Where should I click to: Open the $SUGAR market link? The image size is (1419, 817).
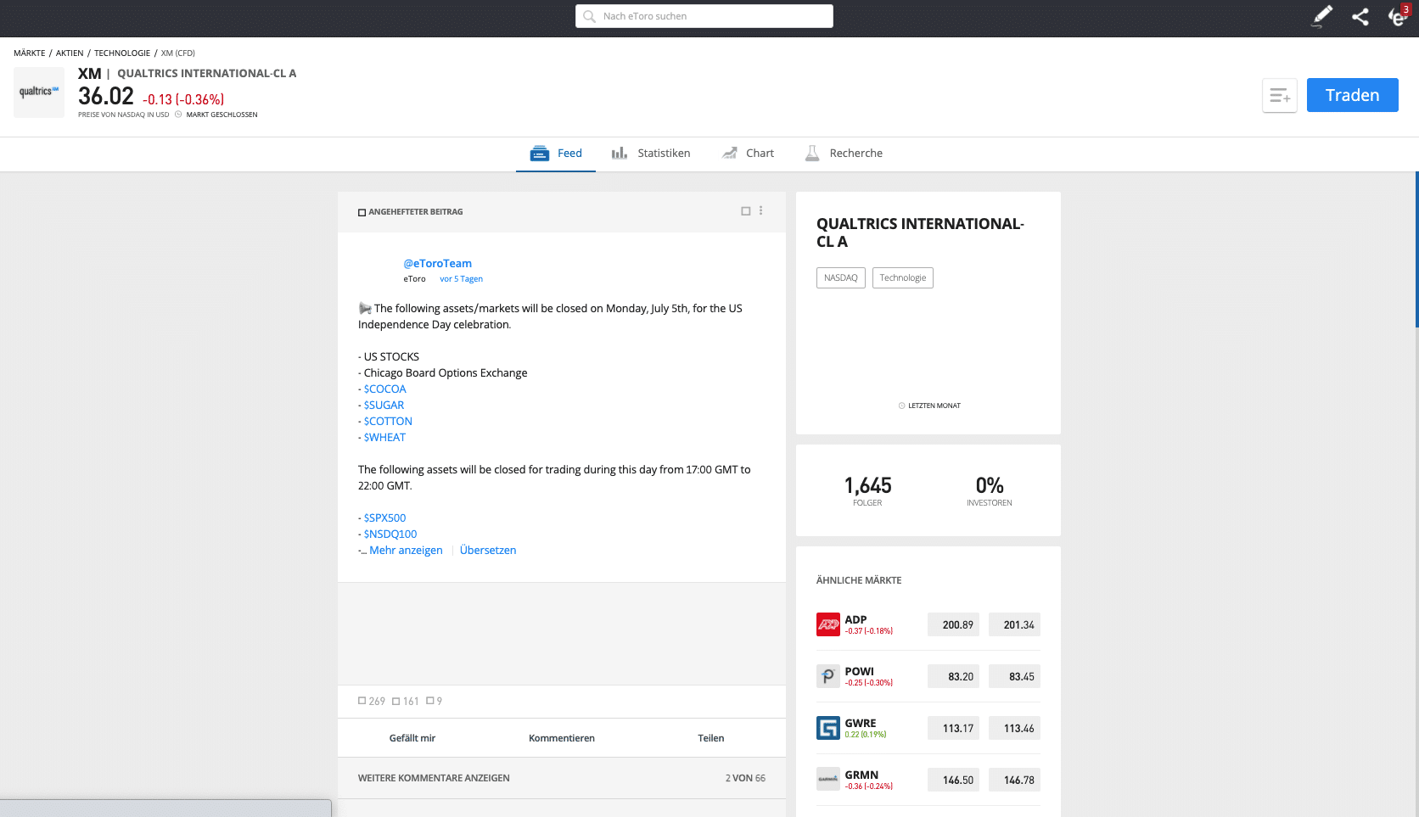point(384,406)
